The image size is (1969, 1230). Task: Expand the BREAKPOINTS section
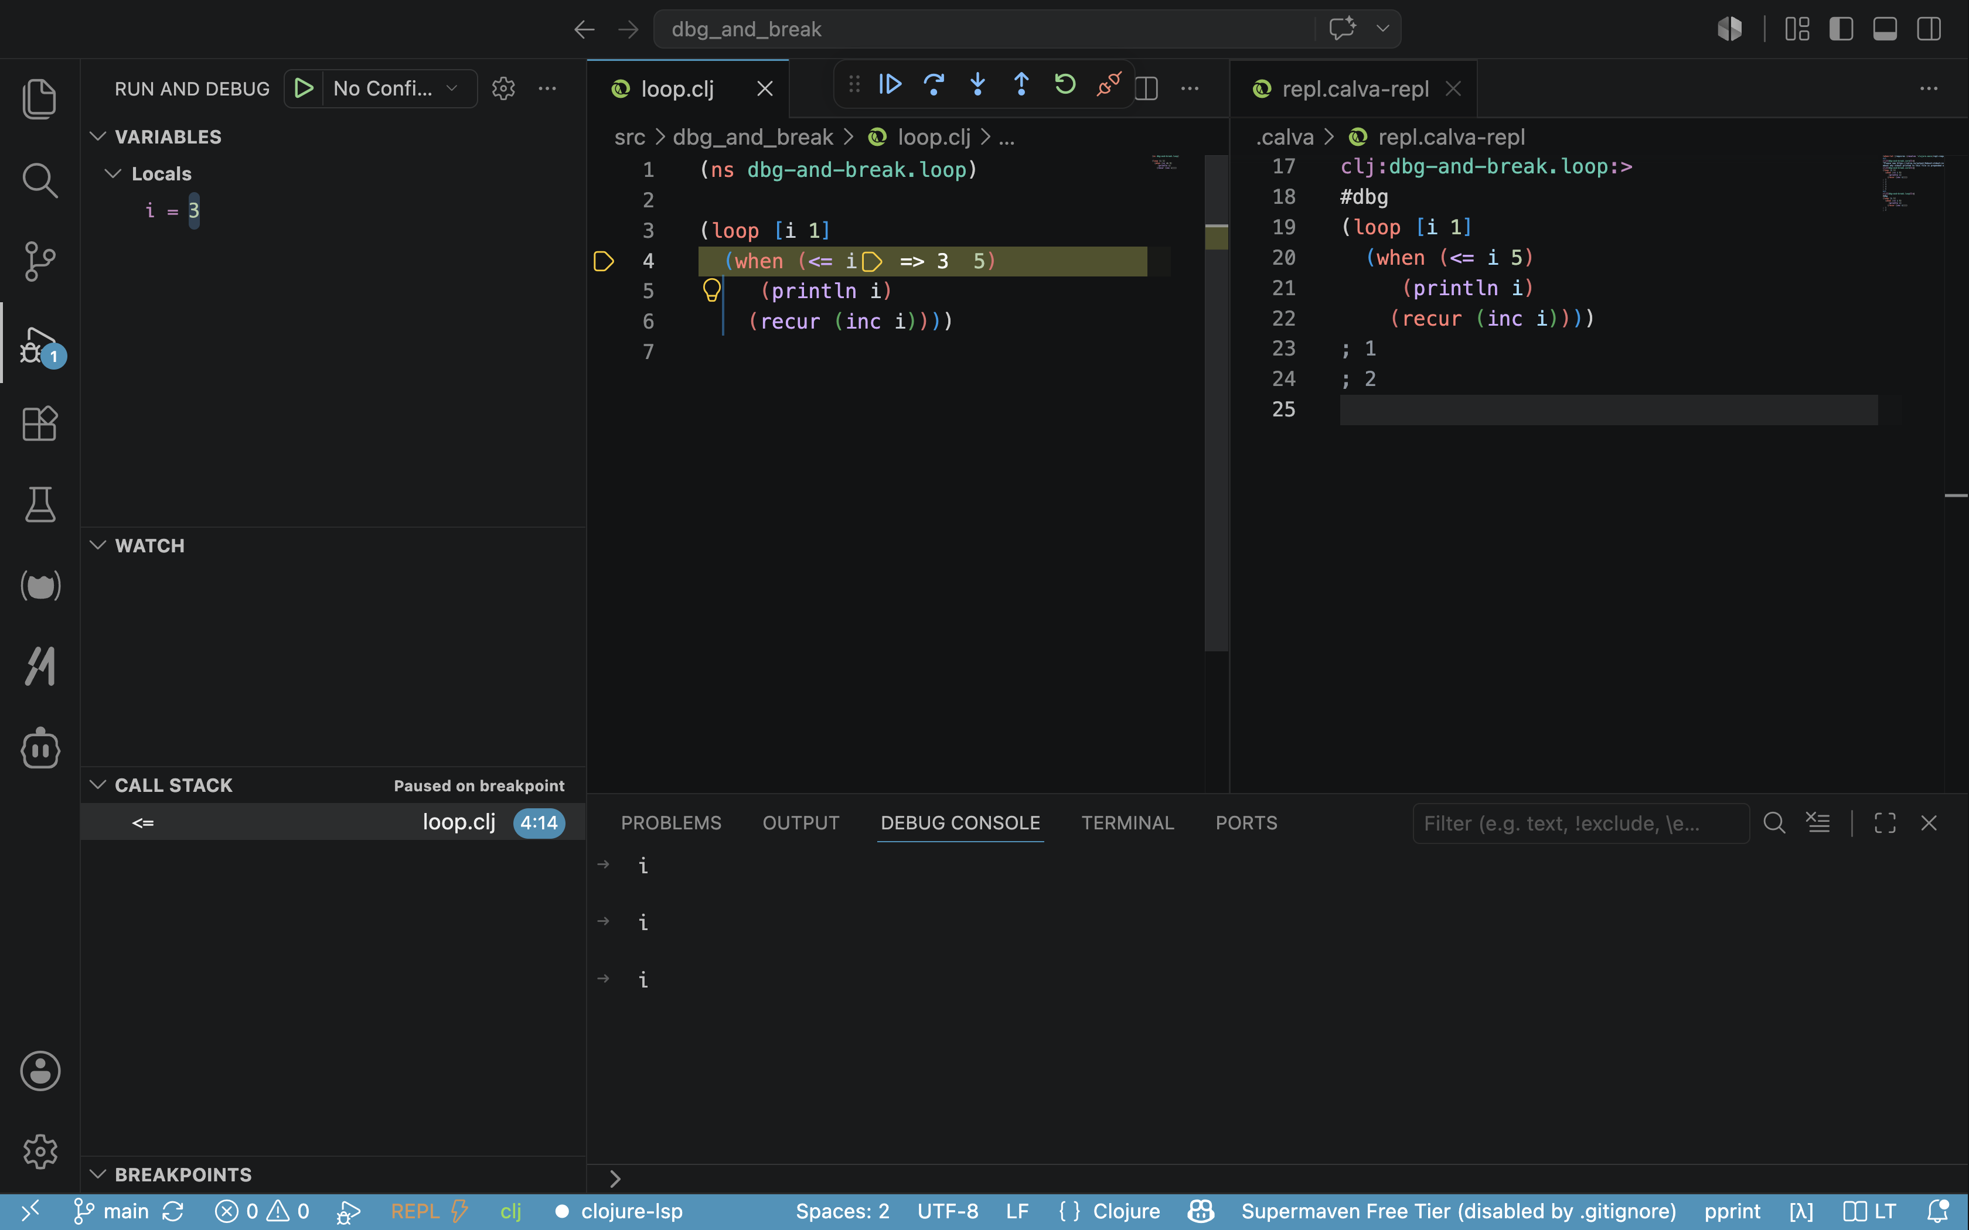click(x=184, y=1175)
